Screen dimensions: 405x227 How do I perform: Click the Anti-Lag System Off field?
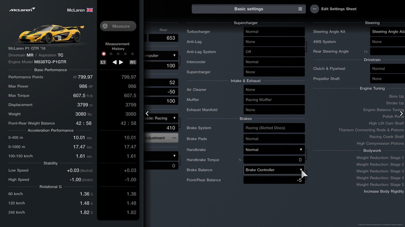274,52
